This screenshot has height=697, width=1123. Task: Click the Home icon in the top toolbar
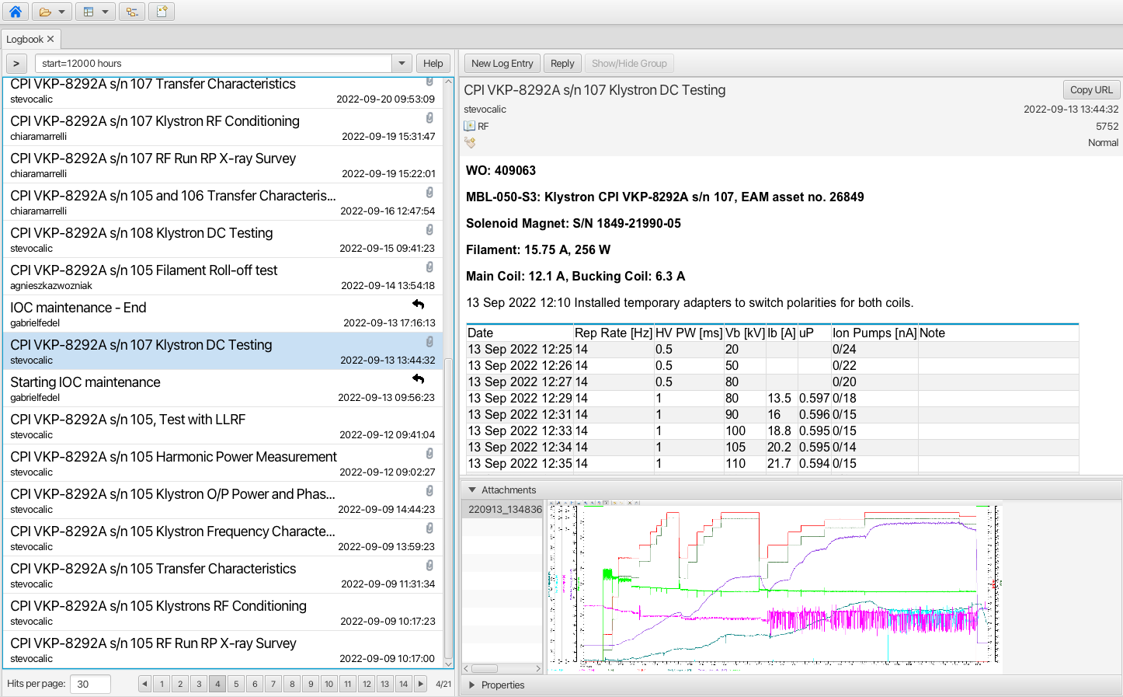[x=15, y=12]
